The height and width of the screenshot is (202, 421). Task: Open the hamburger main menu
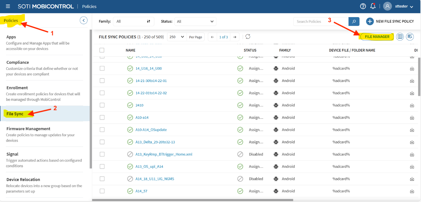click(8, 6)
